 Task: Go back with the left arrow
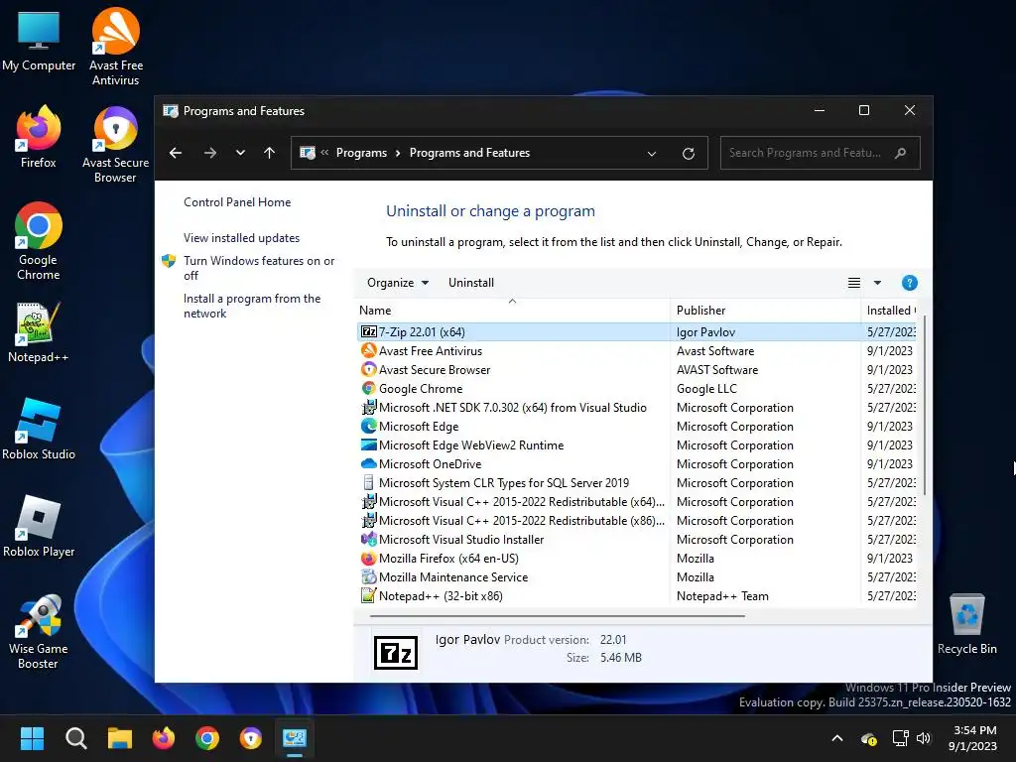tap(176, 153)
